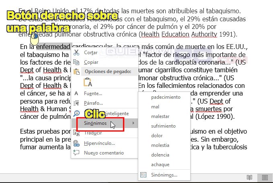Click the smart lookup magnifier icon
The image size is (273, 183).
pos(76,114)
